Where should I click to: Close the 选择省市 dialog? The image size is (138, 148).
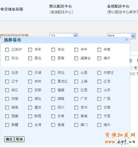point(126,40)
